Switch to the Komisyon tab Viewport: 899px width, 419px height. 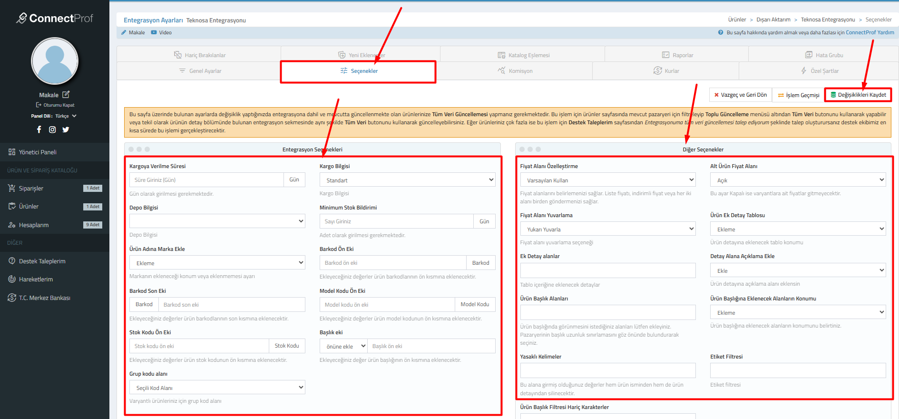point(515,71)
